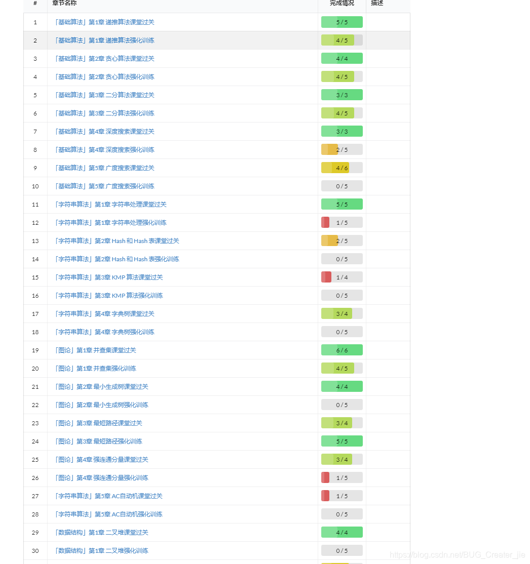The height and width of the screenshot is (564, 530).
Task: Open 第5章 AC自动机课堂过关 link
Action: pyautogui.click(x=108, y=496)
